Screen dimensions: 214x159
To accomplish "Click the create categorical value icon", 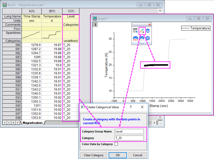I will point(142,31).
